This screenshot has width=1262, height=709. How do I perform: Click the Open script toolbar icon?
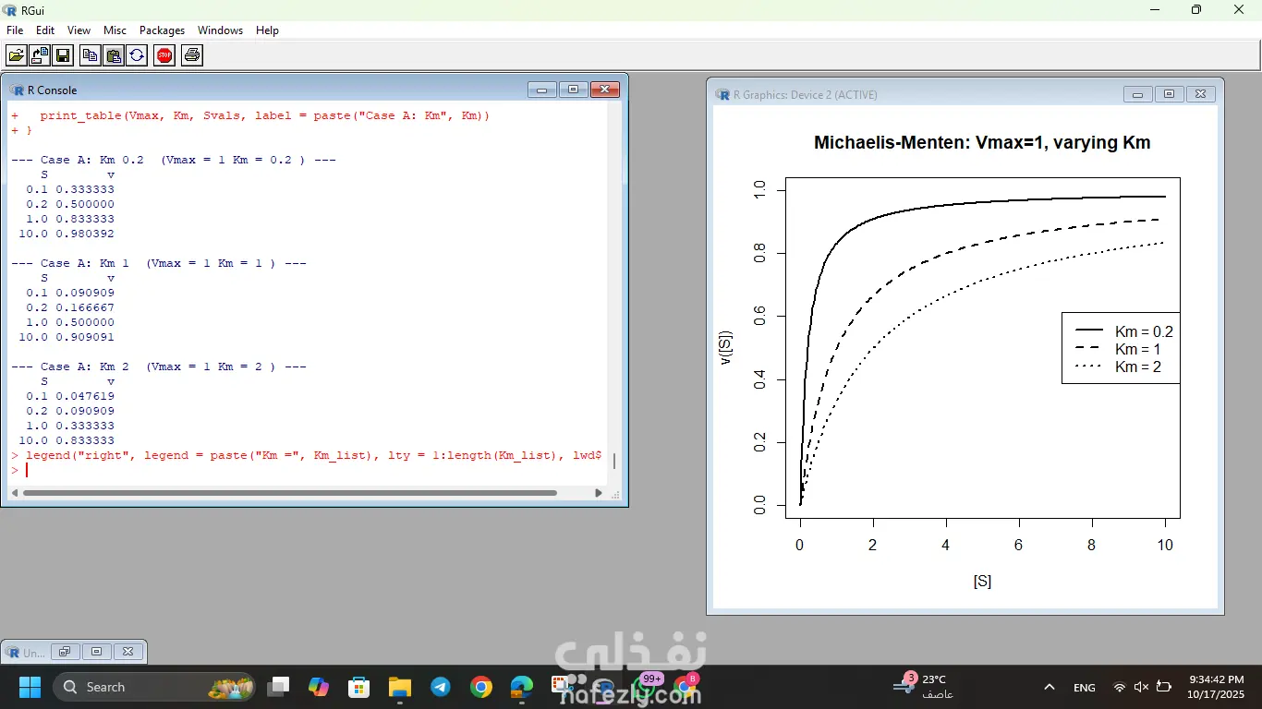coord(17,55)
